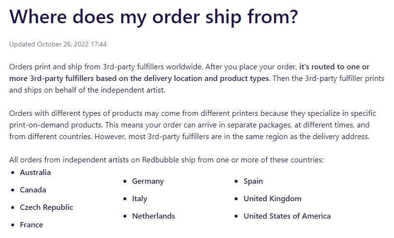394x238 pixels.
Task: Choose the Czech Republic list item
Action: coord(46,207)
